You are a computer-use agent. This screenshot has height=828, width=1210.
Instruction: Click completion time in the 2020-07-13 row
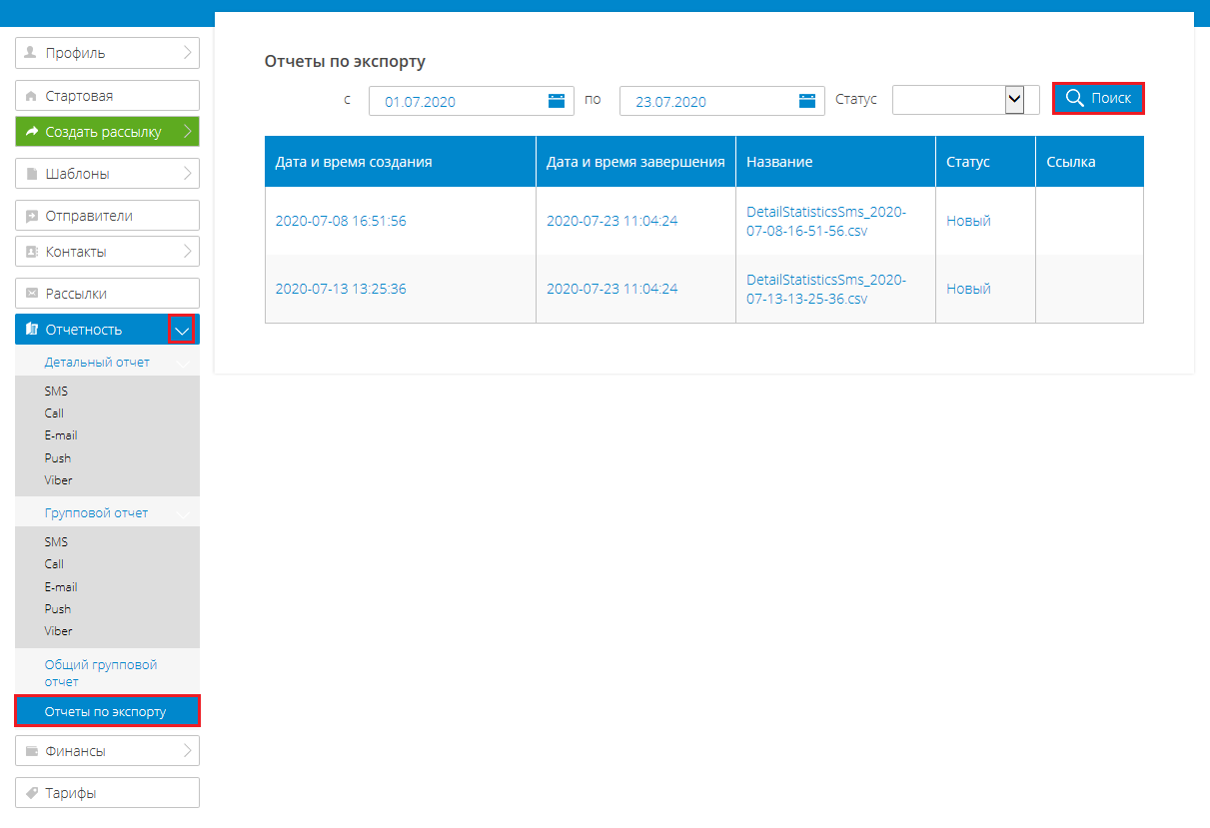click(611, 289)
